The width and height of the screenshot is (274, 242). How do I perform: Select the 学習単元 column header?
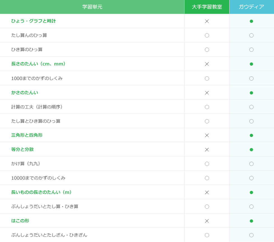point(92,7)
